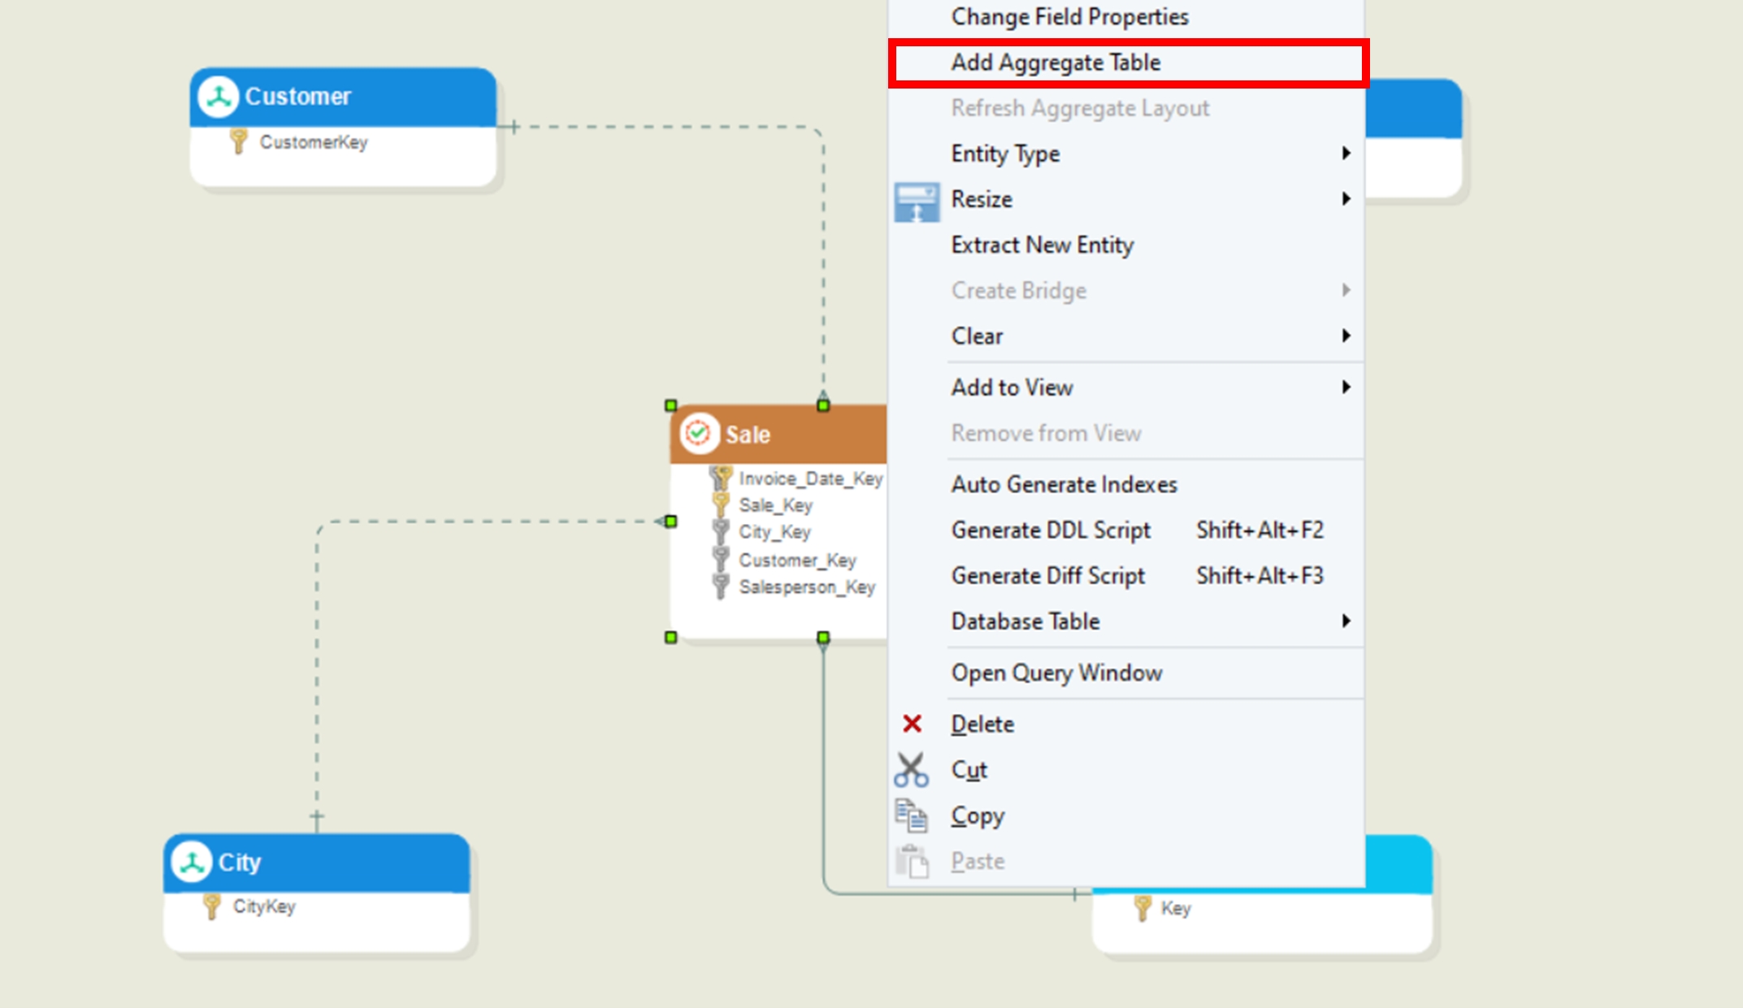Open Query Window from context menu
Image resolution: width=1743 pixels, height=1008 pixels.
pyautogui.click(x=1056, y=673)
